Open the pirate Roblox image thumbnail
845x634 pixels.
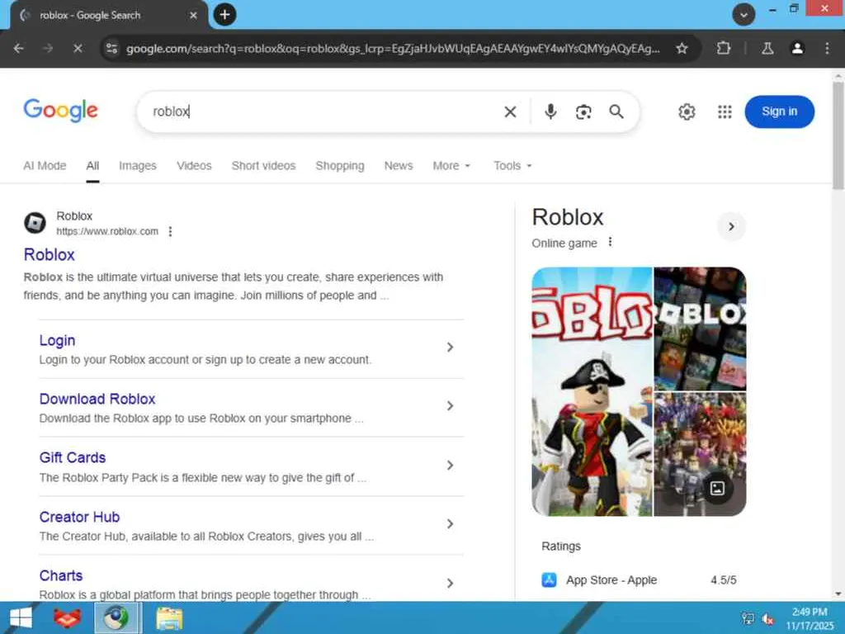(x=592, y=392)
